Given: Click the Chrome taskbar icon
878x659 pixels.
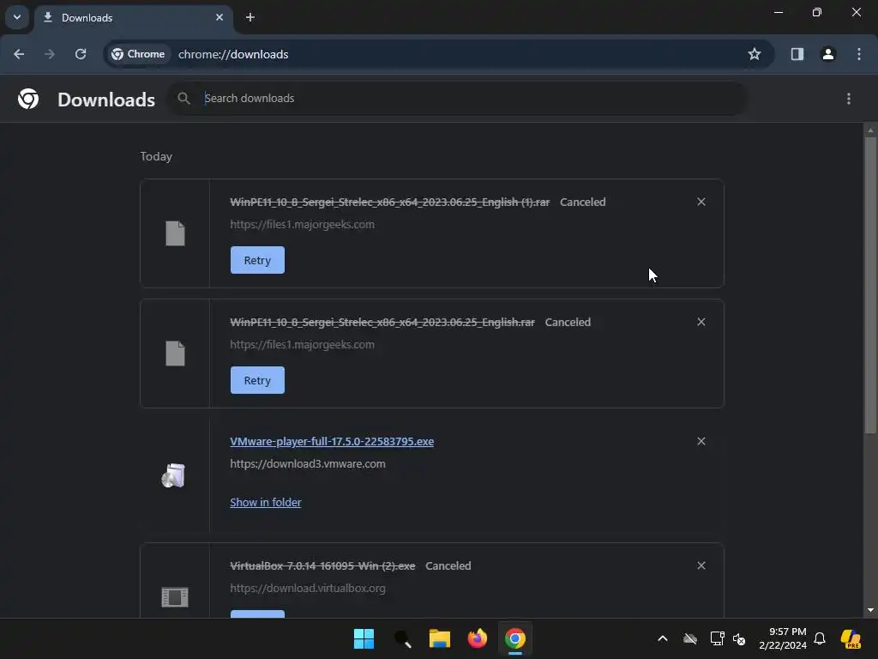Looking at the screenshot, I should 515,638.
